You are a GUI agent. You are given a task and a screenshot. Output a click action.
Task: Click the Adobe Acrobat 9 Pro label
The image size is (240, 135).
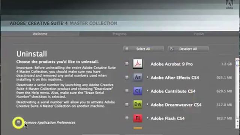(x=172, y=64)
